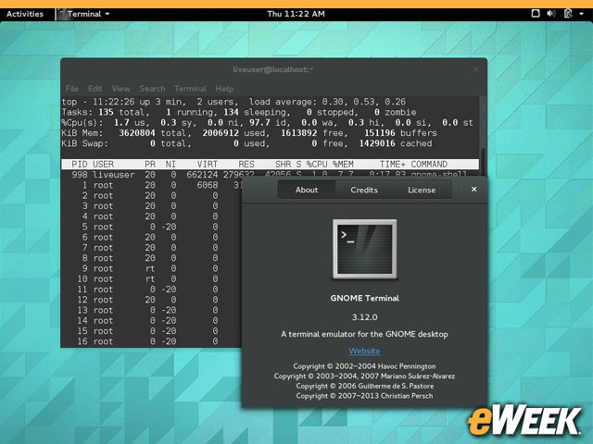Expand the Terminal app menu dropdown
The image size is (593, 444).
click(x=107, y=14)
